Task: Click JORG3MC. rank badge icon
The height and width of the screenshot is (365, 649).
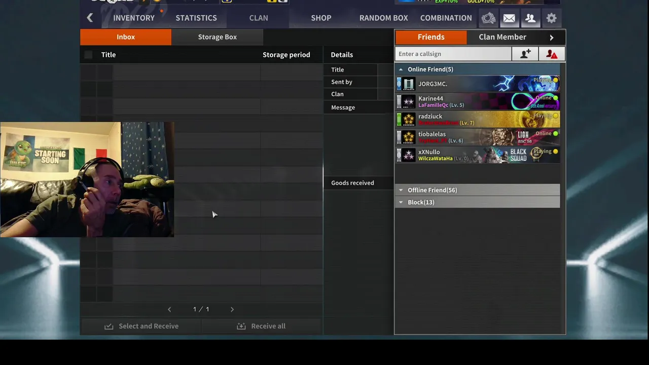Action: [409, 84]
